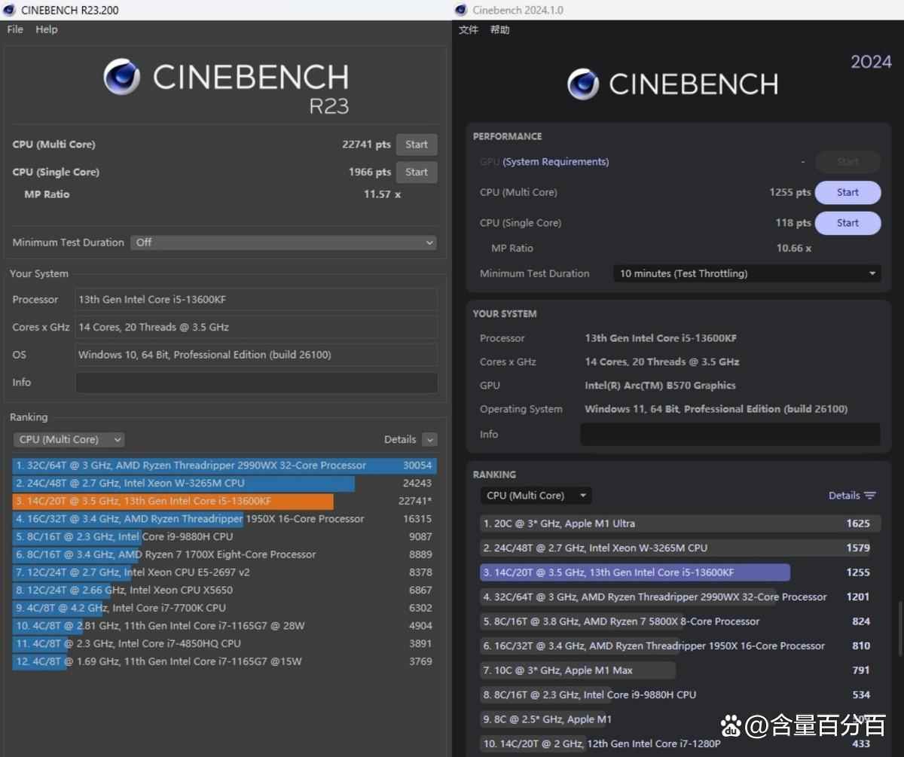Click R23 MP Ratio value 11.57 x
This screenshot has height=757, width=904.
382,194
